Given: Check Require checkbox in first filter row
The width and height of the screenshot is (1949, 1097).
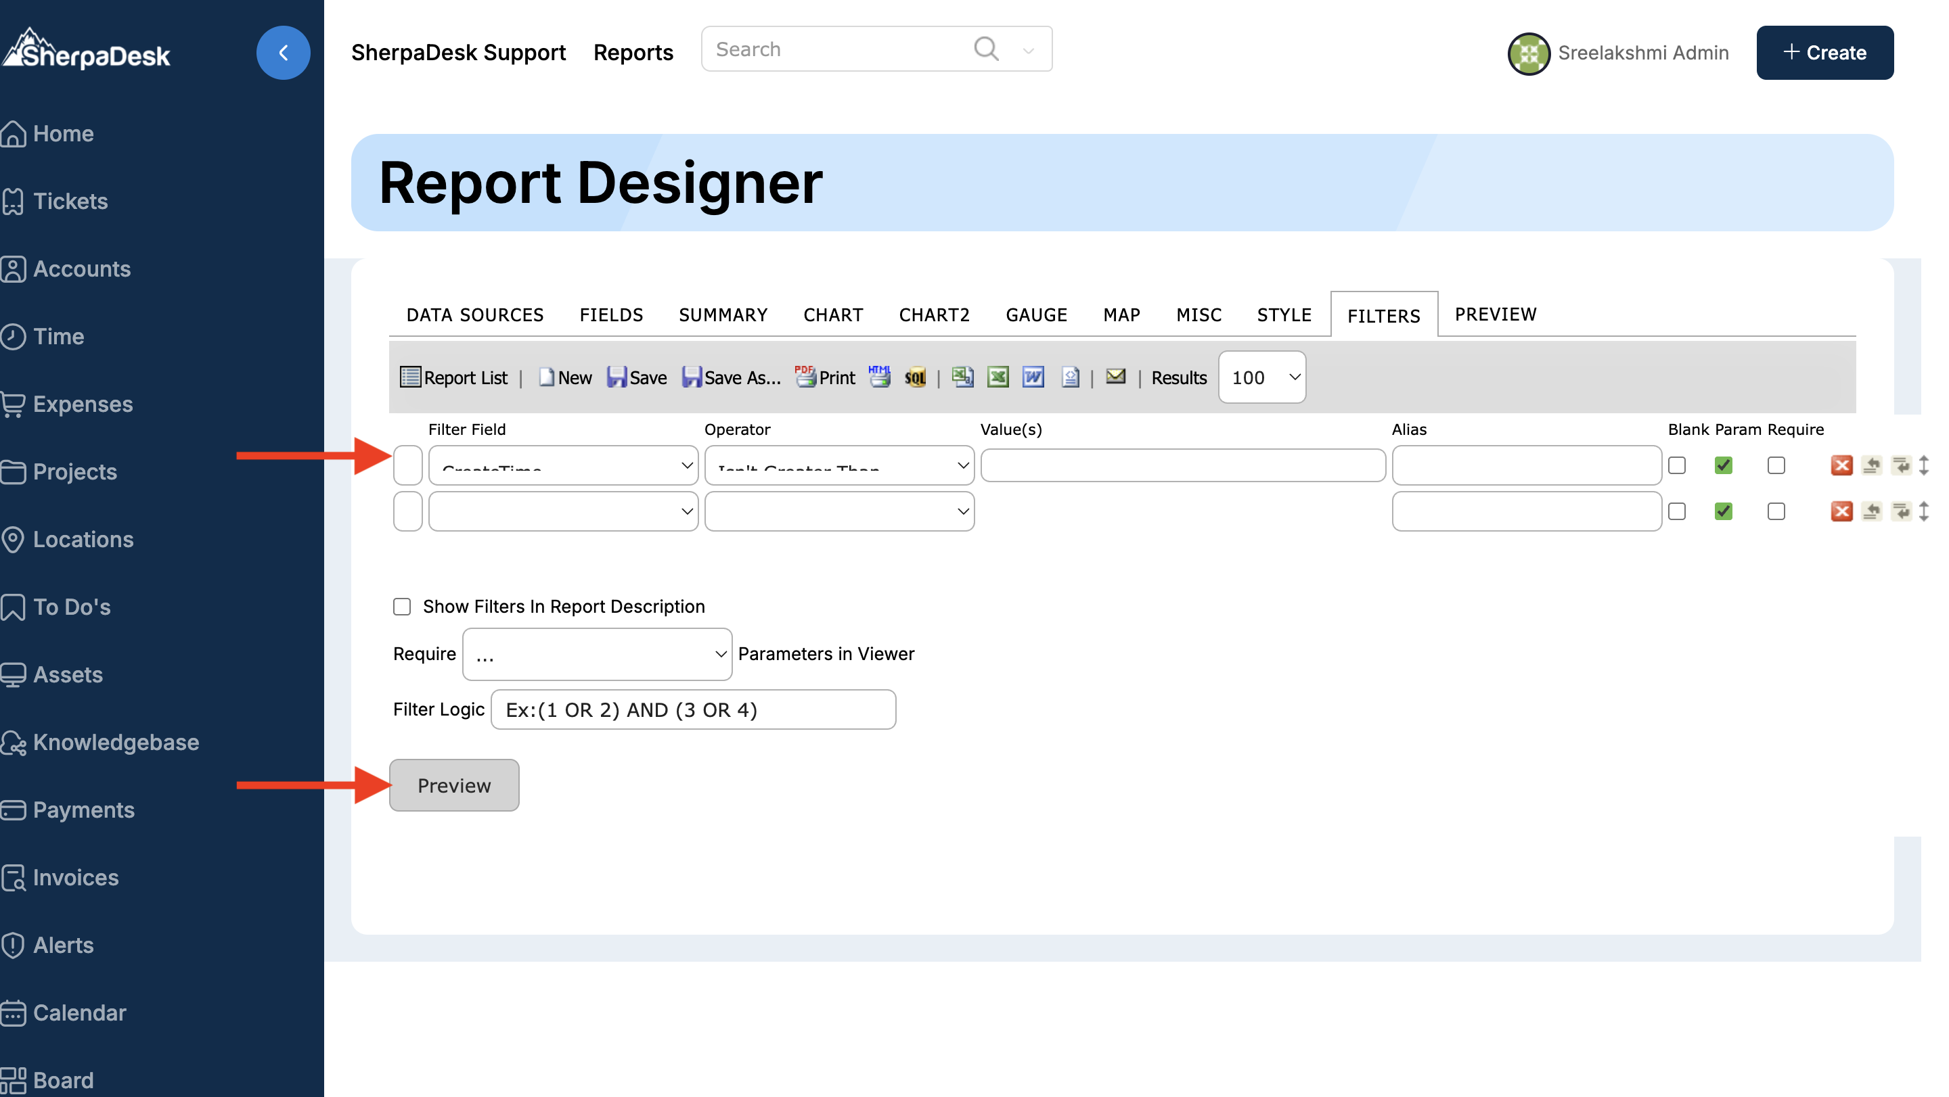Looking at the screenshot, I should pos(1776,466).
